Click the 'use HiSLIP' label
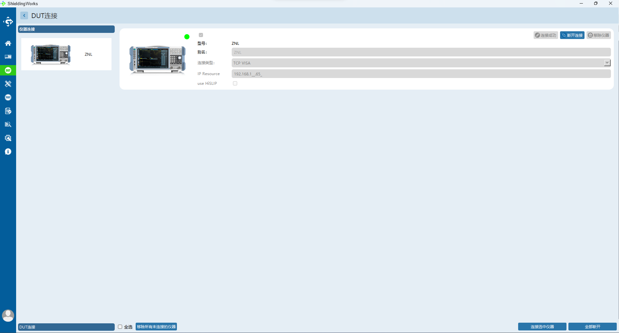Viewport: 619px width, 333px height. pos(207,83)
